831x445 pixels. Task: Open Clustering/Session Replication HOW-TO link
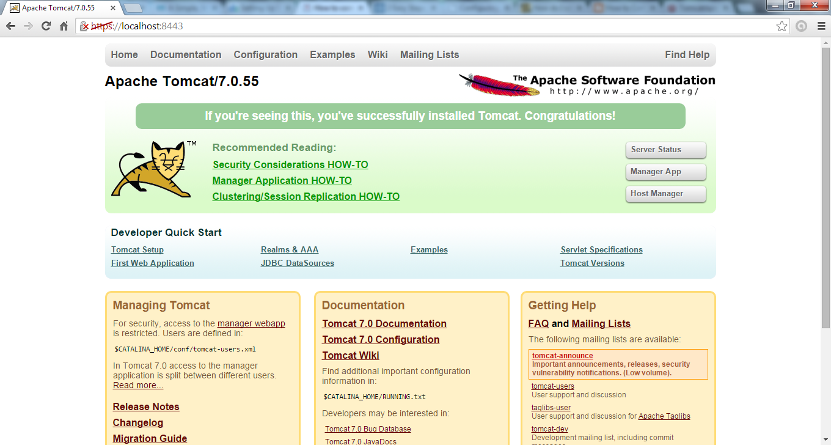coord(306,196)
